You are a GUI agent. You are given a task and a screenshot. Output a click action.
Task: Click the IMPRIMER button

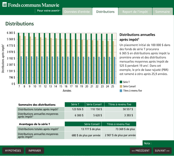coord(35,151)
